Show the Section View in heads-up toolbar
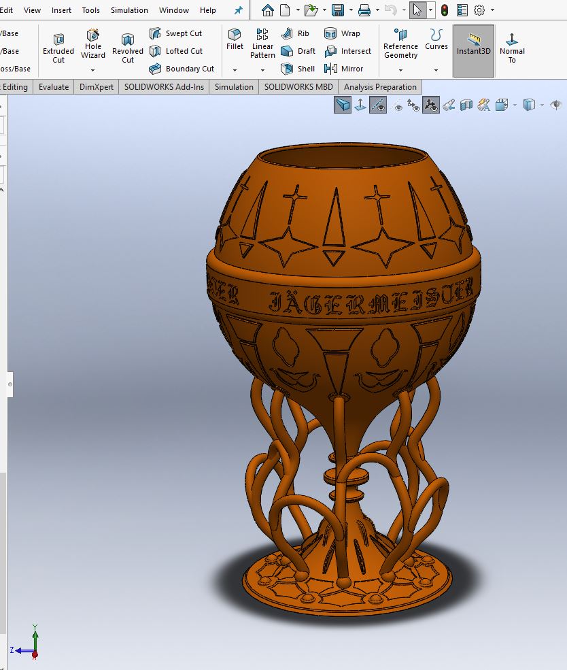Viewport: 567px width, 670px height. [x=466, y=105]
